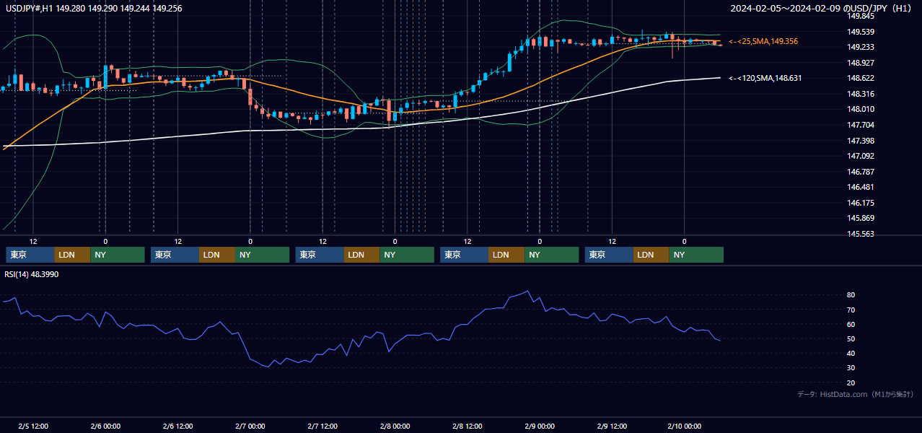The height and width of the screenshot is (433, 922).
Task: Click price axis value 147.092
Action: [x=861, y=156]
